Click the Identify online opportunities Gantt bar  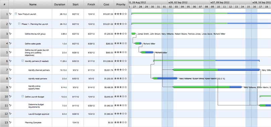click(207, 87)
